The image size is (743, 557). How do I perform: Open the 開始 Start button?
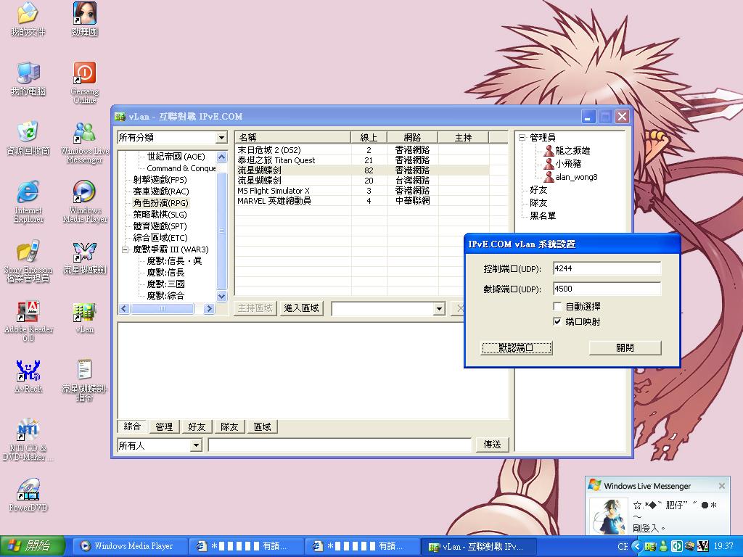32,546
